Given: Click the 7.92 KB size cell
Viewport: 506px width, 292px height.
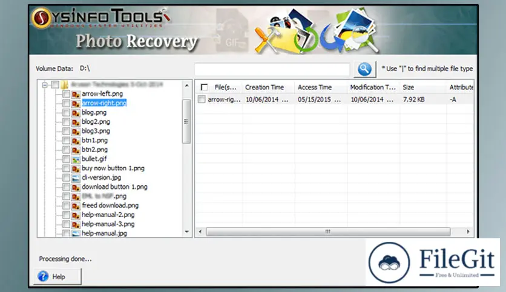Looking at the screenshot, I should [x=414, y=100].
